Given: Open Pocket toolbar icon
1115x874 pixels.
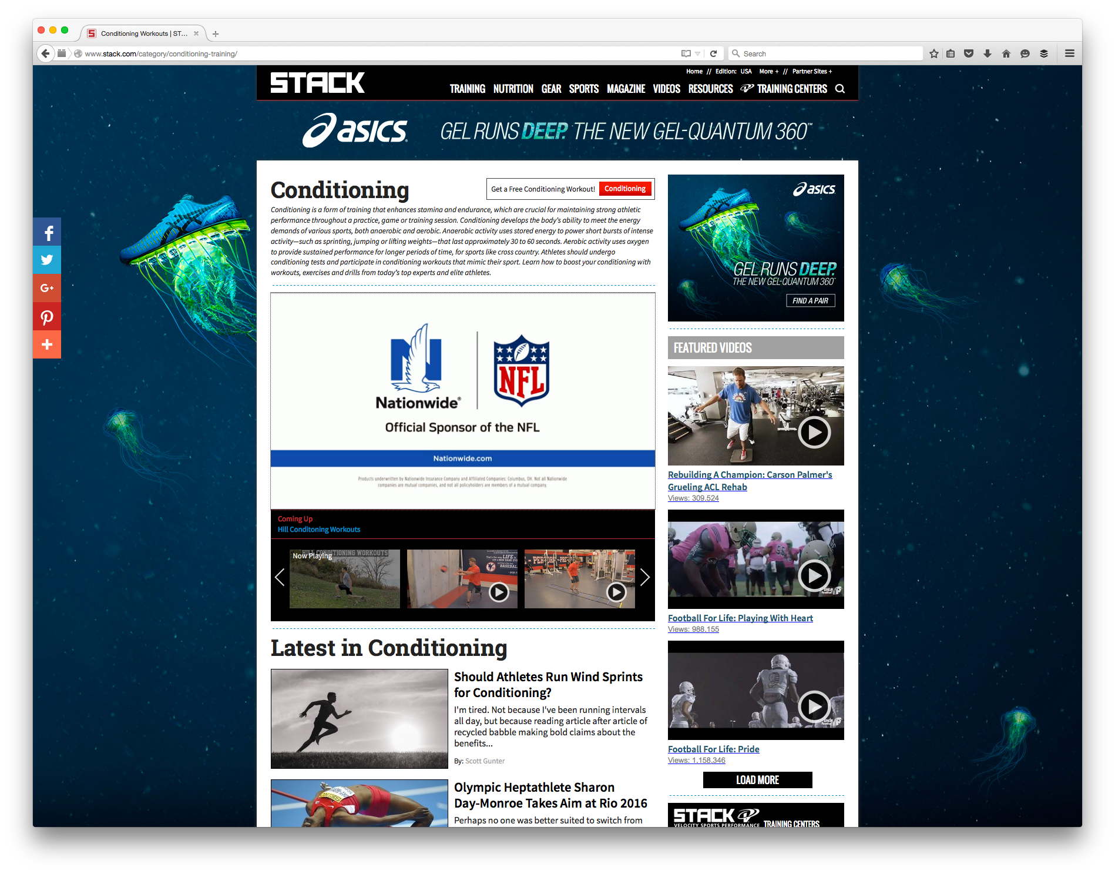Looking at the screenshot, I should coord(969,53).
